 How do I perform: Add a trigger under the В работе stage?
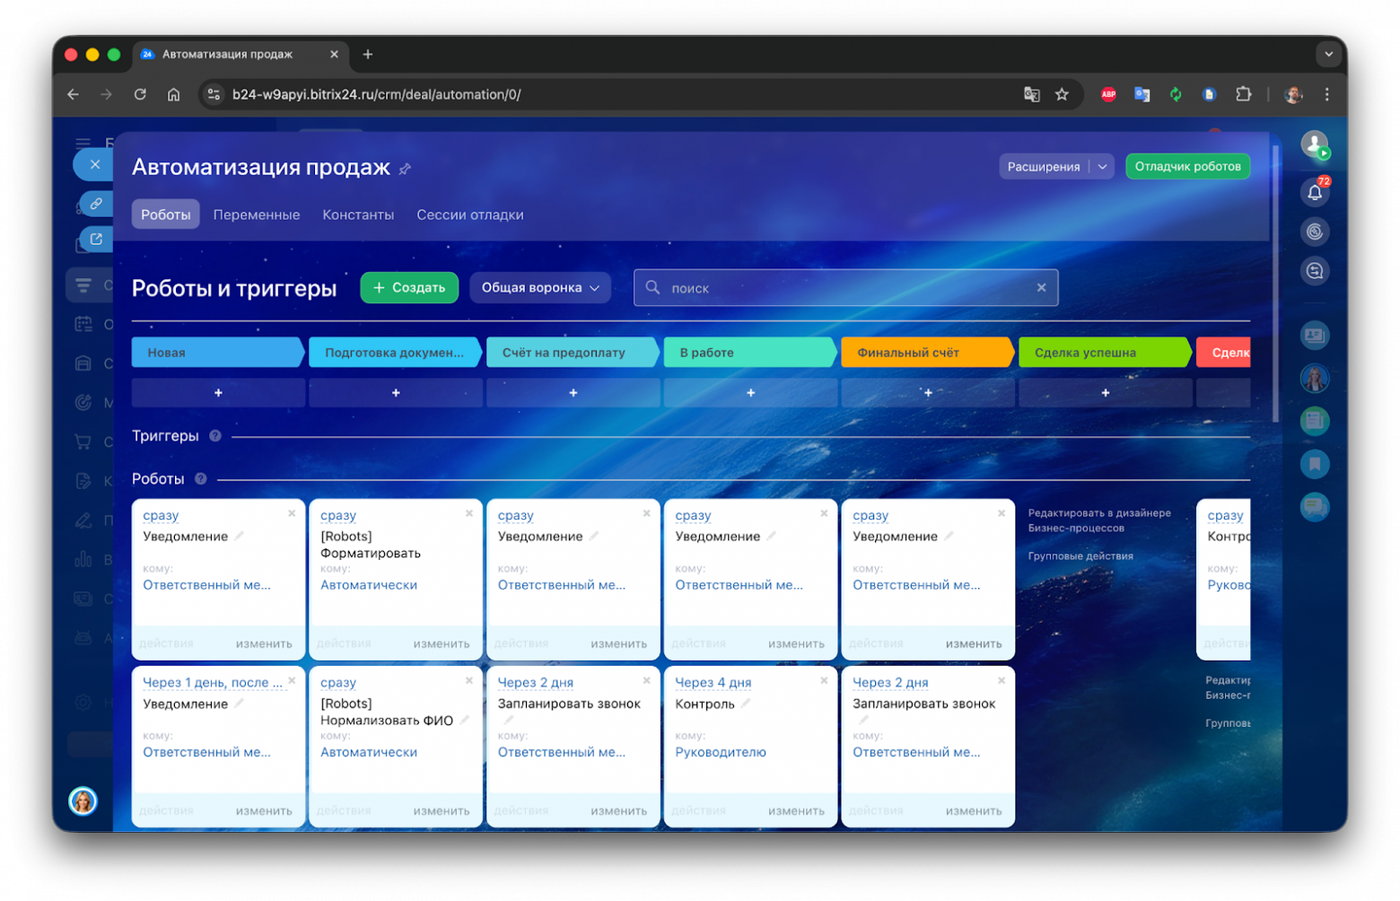[750, 393]
